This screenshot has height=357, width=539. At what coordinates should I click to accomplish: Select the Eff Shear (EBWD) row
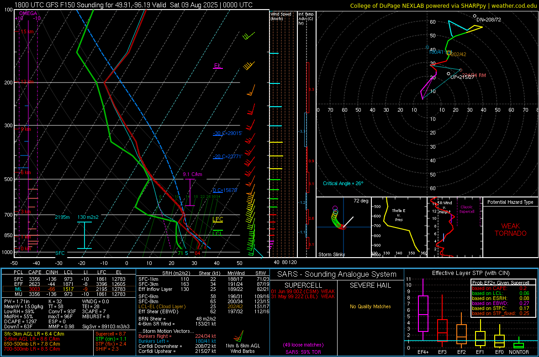[x=204, y=312]
